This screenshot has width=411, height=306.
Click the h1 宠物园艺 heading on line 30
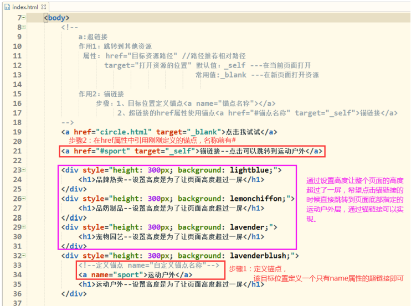(171, 237)
